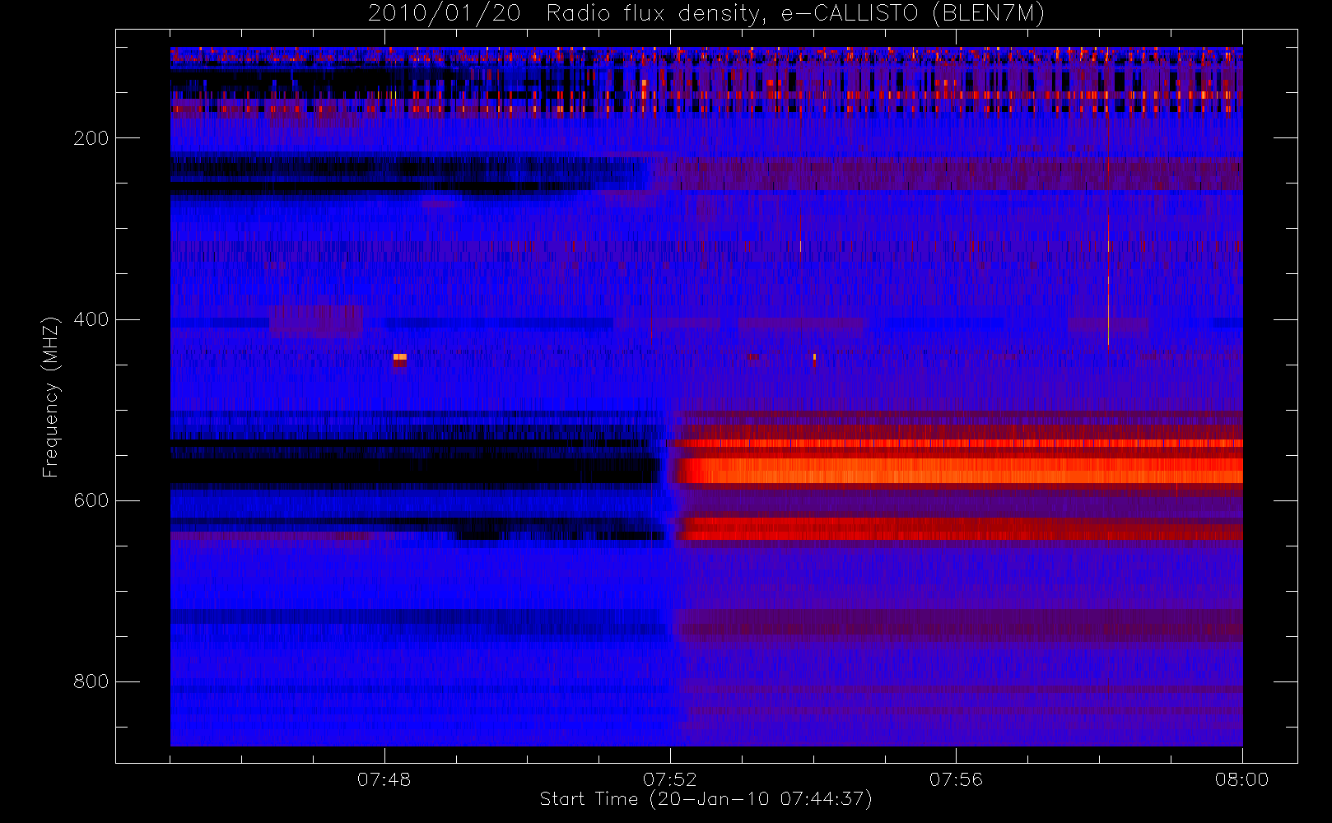Click the 'Start Time (20-Jan-10 07:44:37)' label
The height and width of the screenshot is (823, 1332).
(706, 799)
